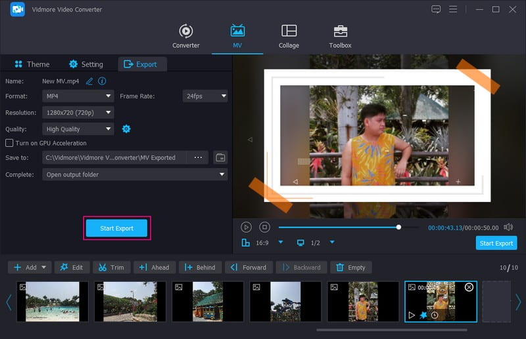
Task: Open the Toolbox tab
Action: 340,36
